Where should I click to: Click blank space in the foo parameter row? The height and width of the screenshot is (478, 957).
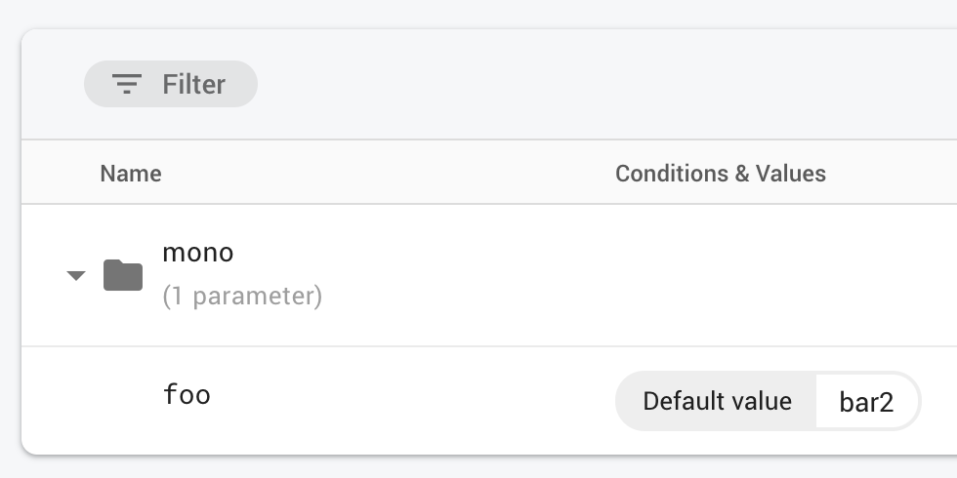(410, 400)
